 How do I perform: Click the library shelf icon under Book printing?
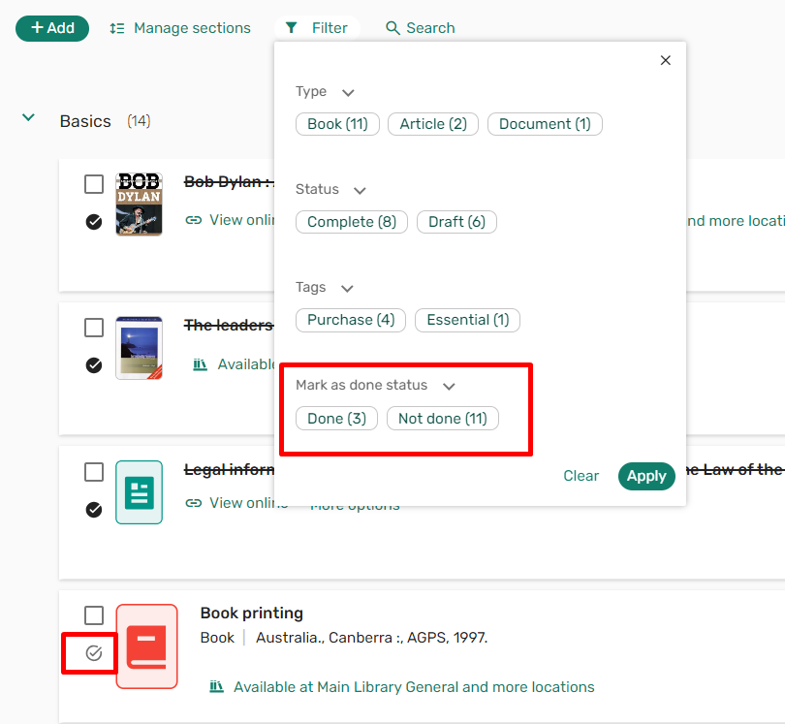[216, 686]
